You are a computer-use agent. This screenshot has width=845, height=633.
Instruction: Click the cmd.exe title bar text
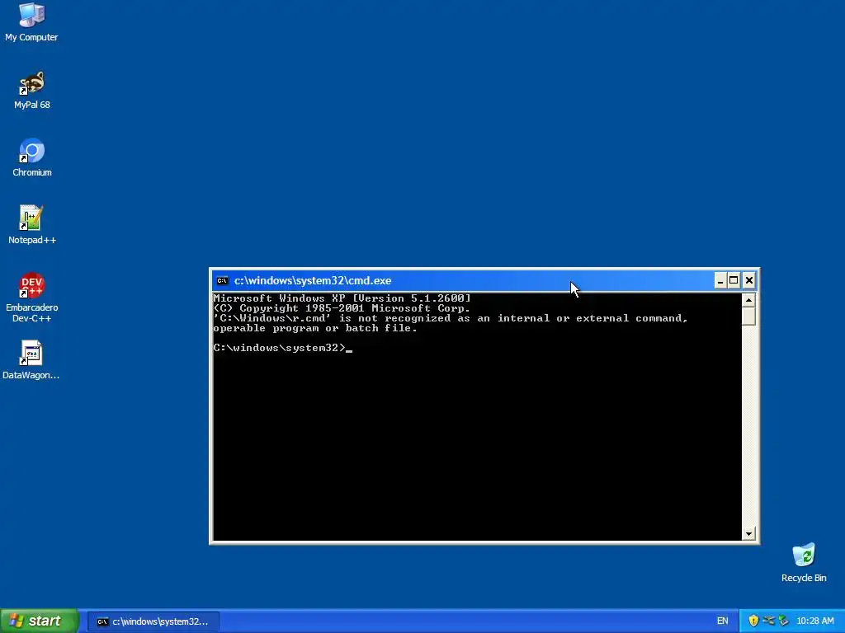click(313, 280)
